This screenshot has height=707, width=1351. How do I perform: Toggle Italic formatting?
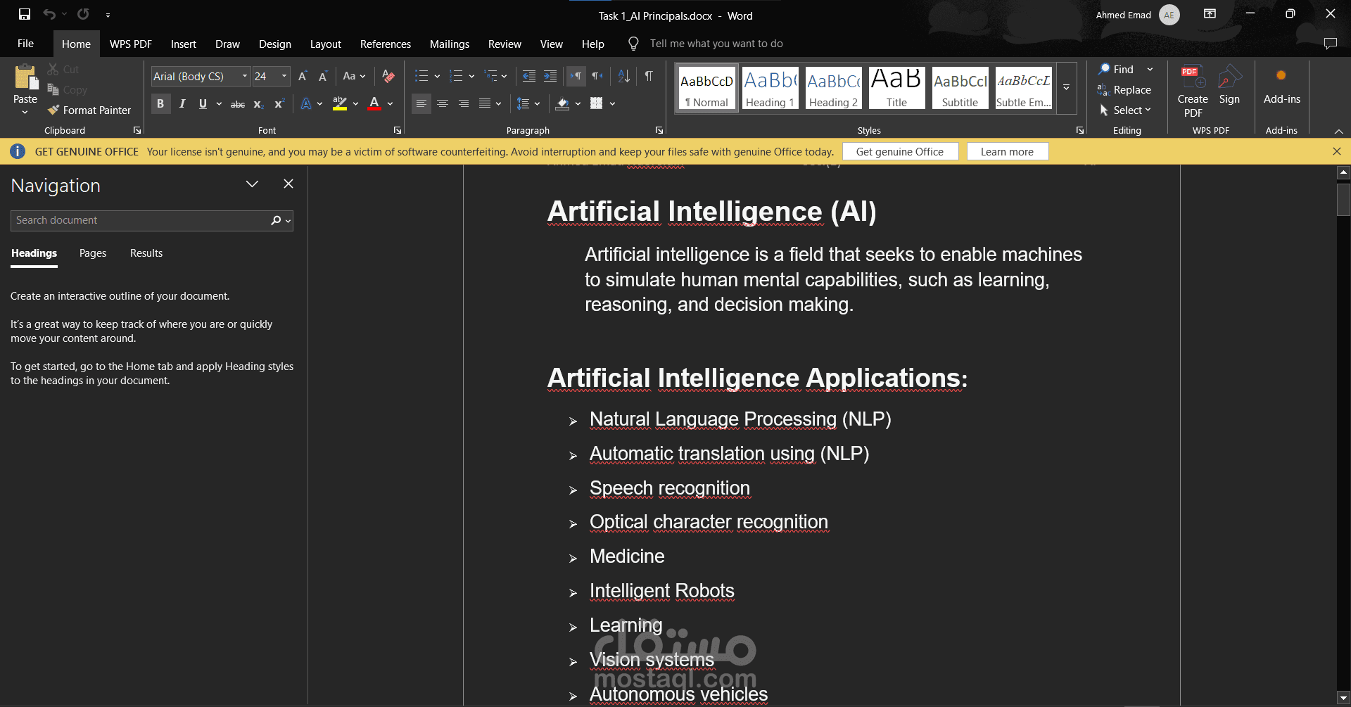click(x=182, y=104)
